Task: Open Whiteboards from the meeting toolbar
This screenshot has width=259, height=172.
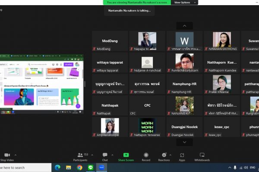Action: click(x=202, y=157)
